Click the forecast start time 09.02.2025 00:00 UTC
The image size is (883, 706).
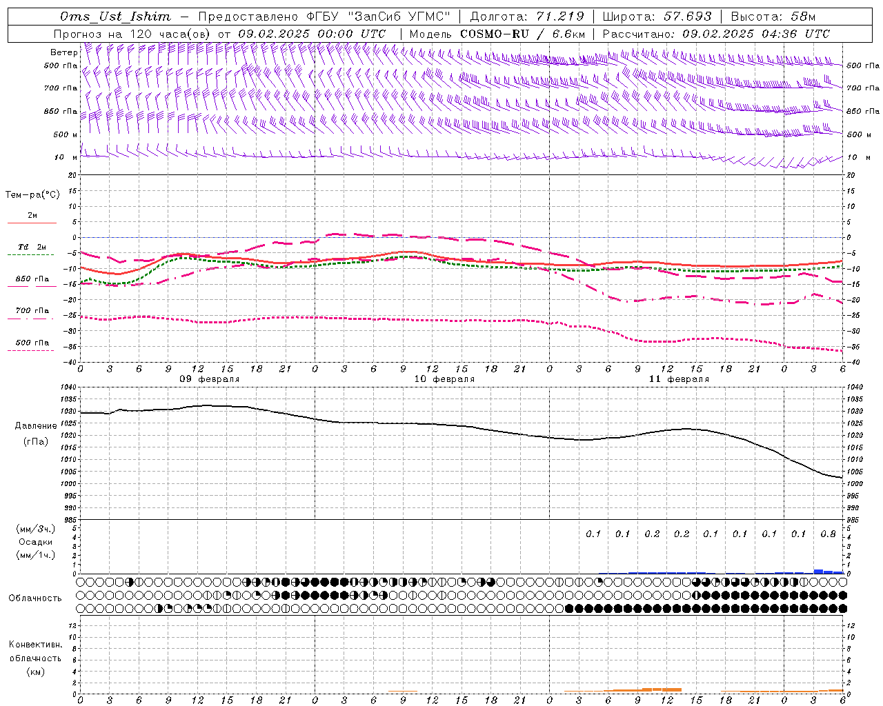click(312, 34)
